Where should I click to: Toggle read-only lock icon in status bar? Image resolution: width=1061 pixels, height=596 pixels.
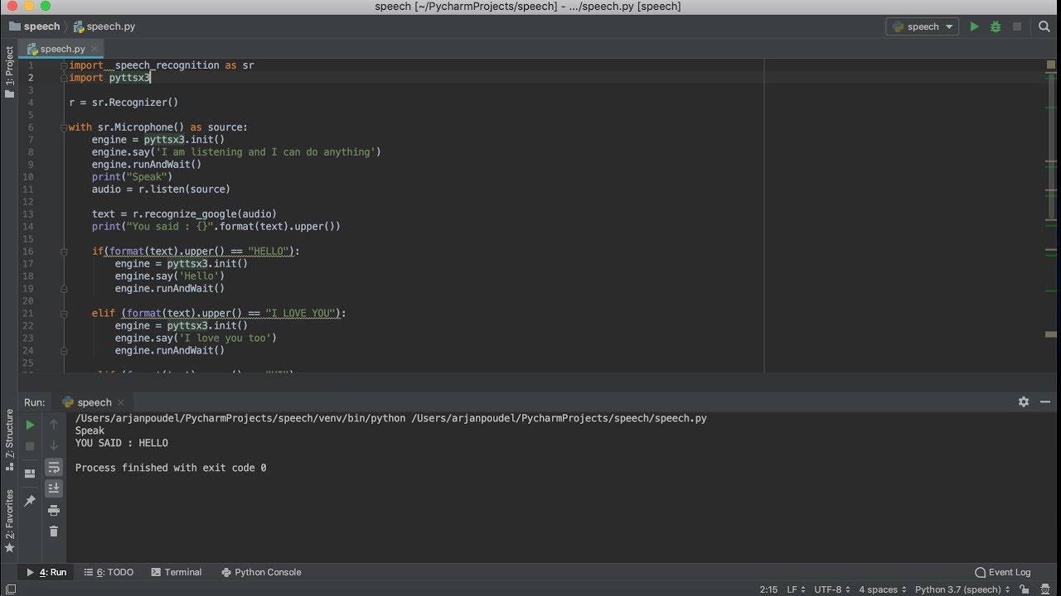coord(1026,589)
